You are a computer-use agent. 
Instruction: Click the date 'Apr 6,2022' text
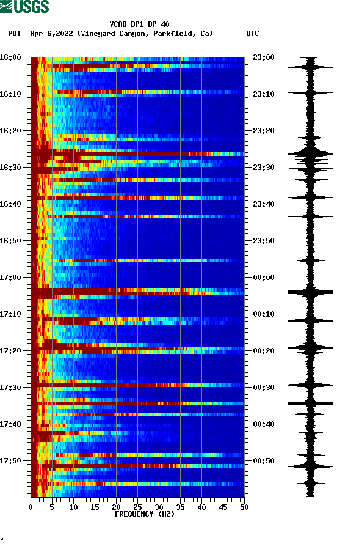click(x=51, y=34)
